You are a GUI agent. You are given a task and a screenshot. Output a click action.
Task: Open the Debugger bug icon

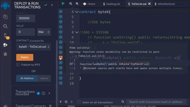click(5, 54)
